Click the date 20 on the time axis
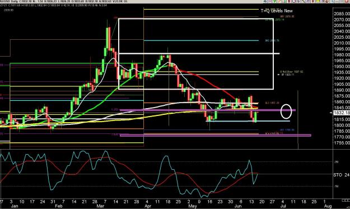 coord(262,202)
